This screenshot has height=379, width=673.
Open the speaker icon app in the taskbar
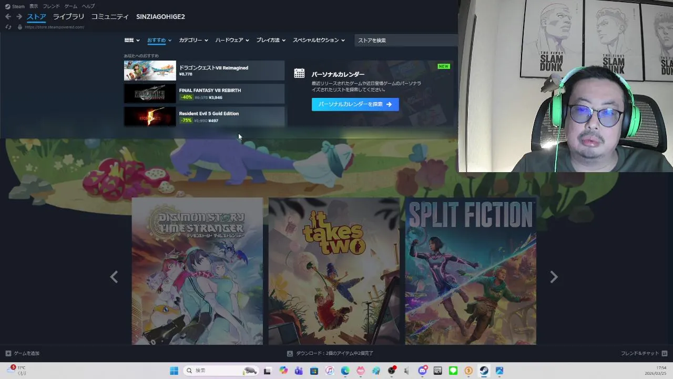[x=407, y=371]
